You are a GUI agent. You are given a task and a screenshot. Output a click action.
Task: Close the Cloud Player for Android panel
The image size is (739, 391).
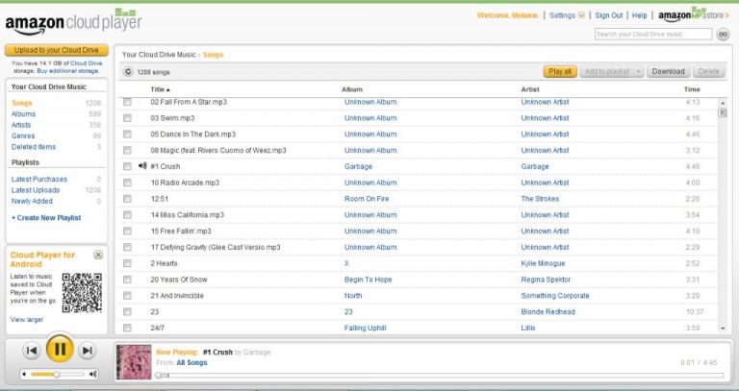pyautogui.click(x=98, y=255)
